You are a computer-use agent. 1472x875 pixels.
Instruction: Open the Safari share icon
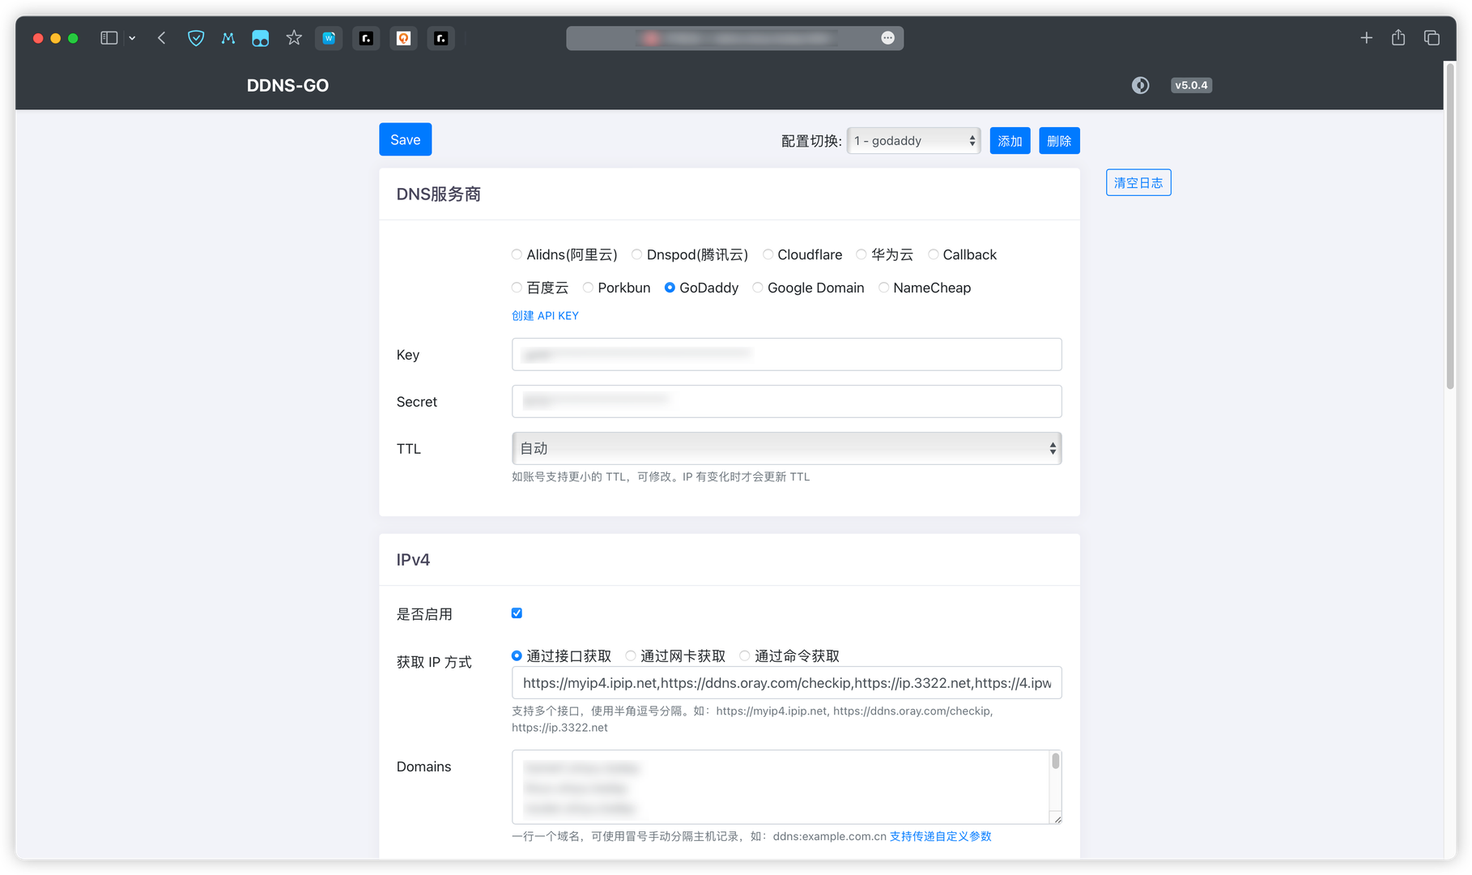tap(1398, 38)
